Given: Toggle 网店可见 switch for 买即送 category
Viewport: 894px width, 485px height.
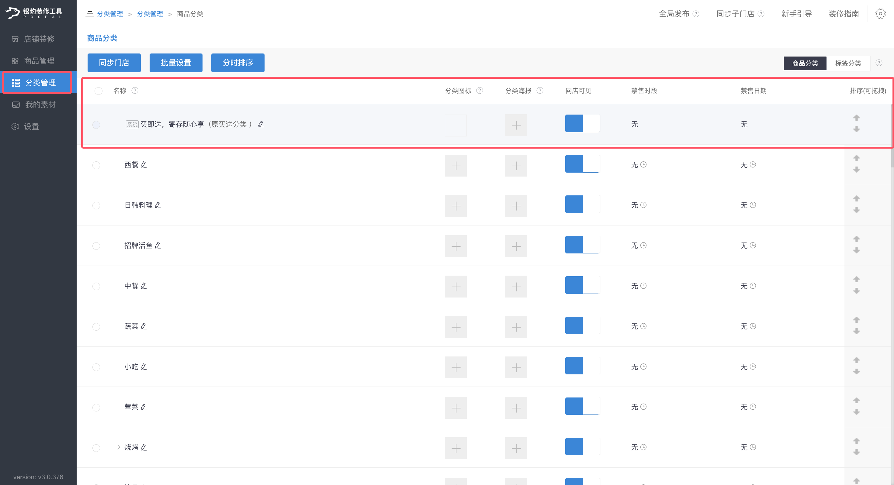Looking at the screenshot, I should (x=582, y=123).
